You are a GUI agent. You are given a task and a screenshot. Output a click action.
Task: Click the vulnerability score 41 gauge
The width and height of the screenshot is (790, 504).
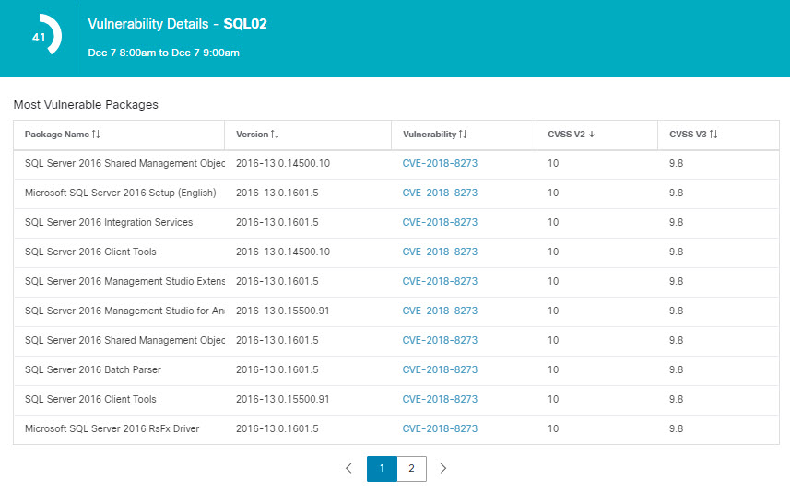pyautogui.click(x=45, y=35)
